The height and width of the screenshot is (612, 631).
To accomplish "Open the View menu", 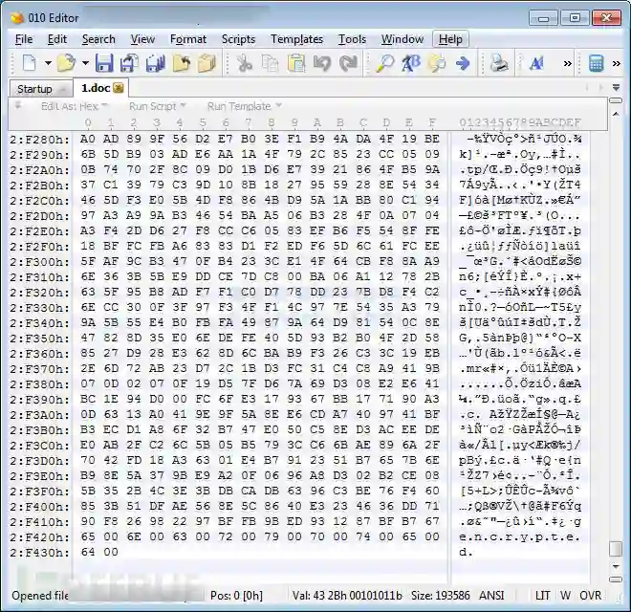I will pyautogui.click(x=142, y=39).
